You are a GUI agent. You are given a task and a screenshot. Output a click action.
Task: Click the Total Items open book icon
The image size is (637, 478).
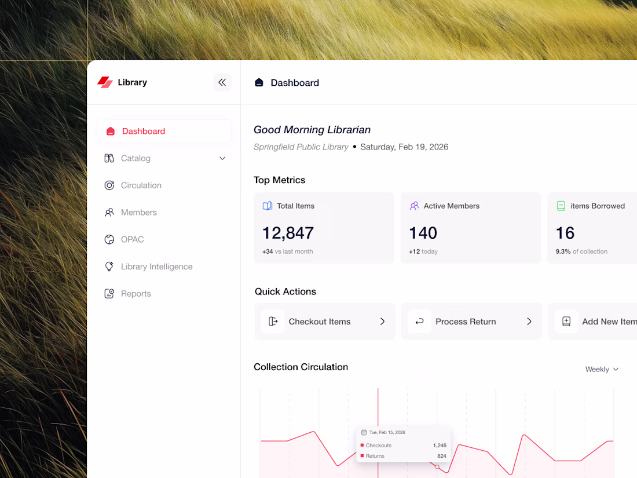pos(268,206)
